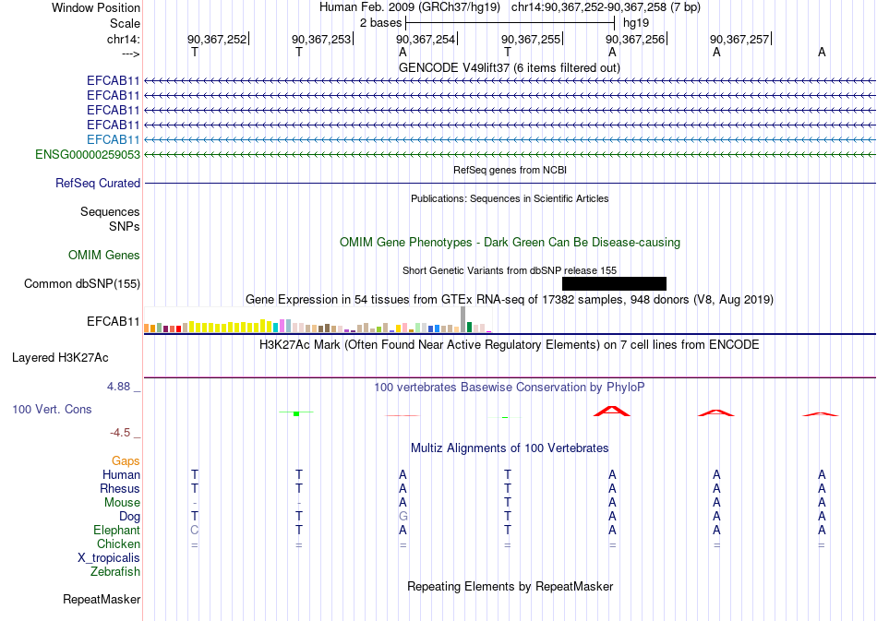Viewport: 877px width, 621px height.
Task: Open the ENSG00000259053 gene label
Action: tap(88, 154)
